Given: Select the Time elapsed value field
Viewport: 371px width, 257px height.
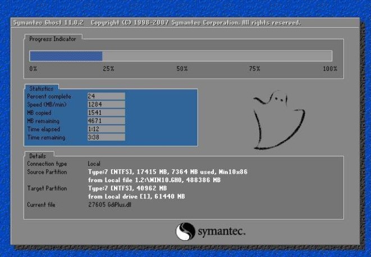Looking at the screenshot, I should tap(106, 129).
